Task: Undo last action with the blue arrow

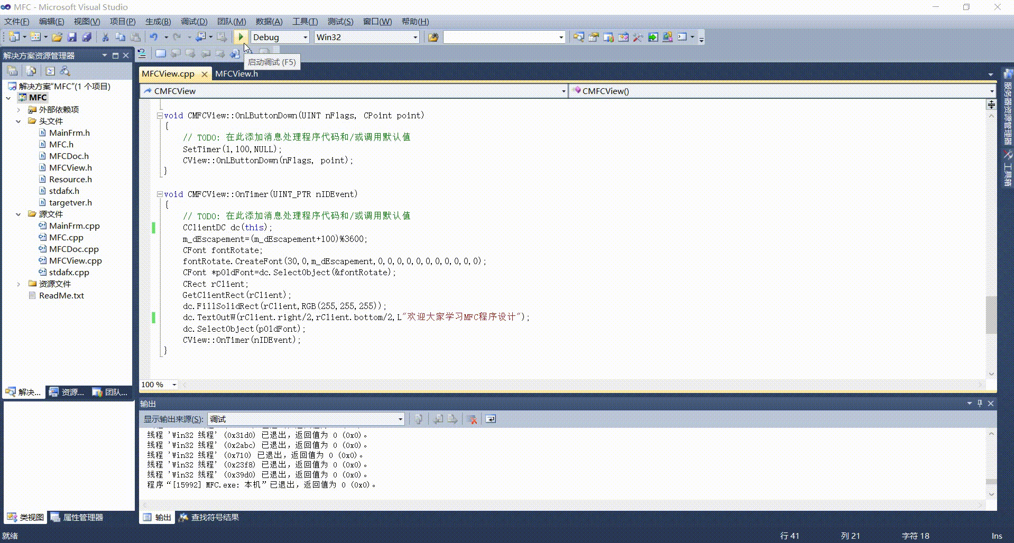Action: pos(154,37)
